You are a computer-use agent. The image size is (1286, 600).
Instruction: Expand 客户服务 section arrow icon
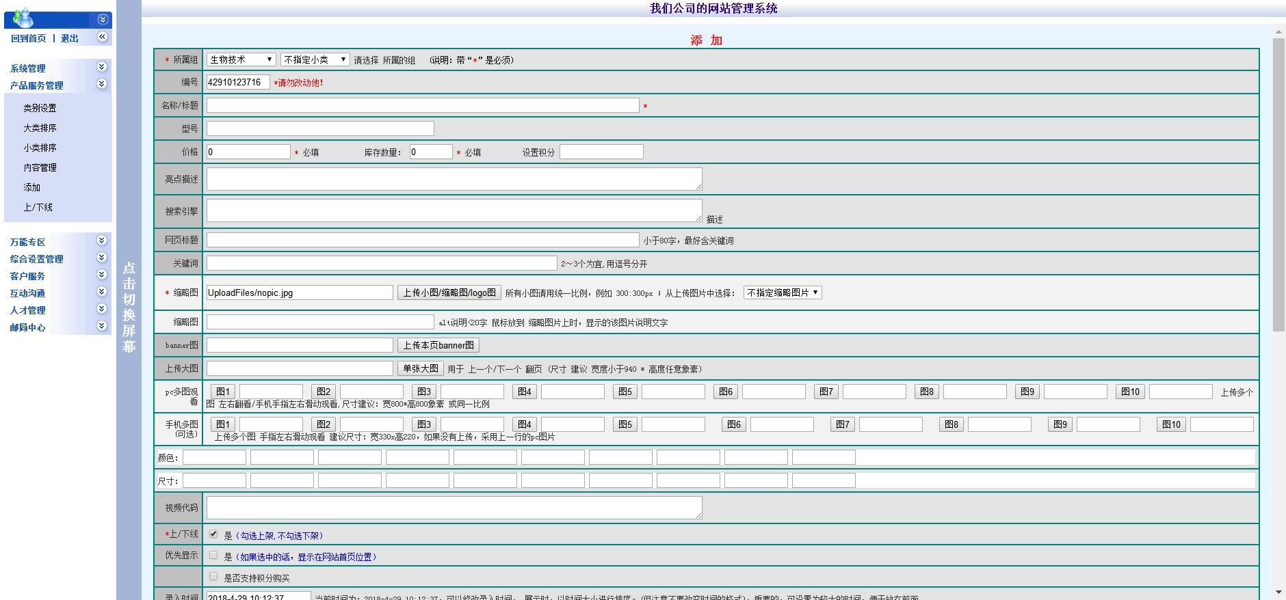[101, 275]
